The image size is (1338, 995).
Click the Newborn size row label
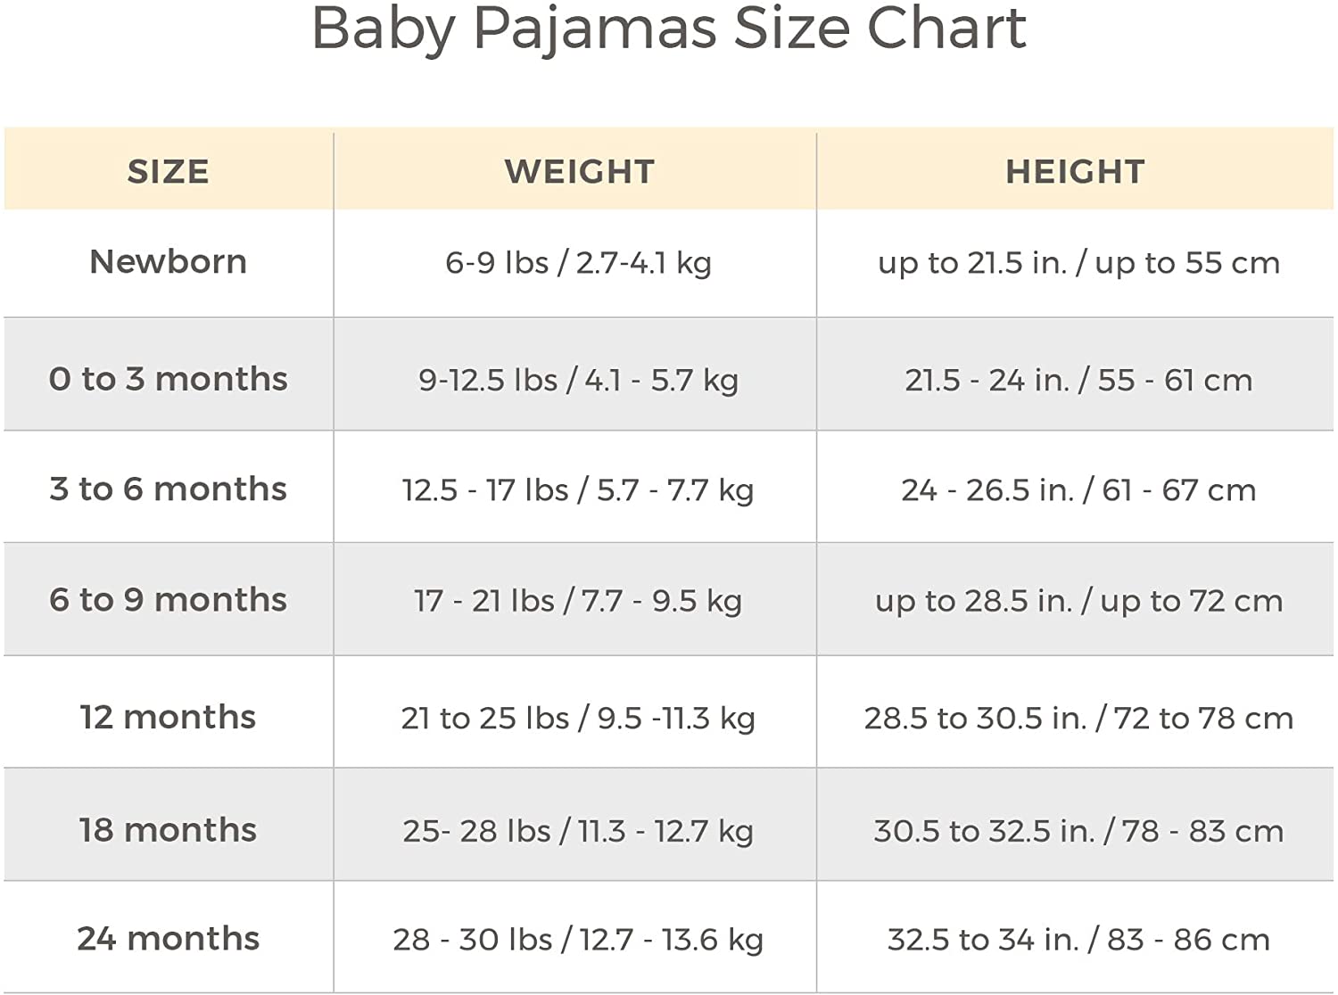[x=168, y=262]
